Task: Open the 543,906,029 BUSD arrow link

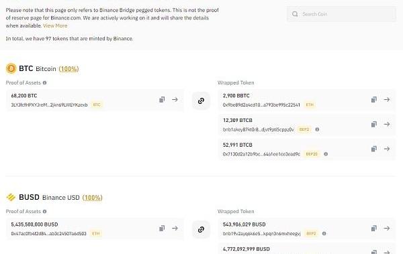Action: [387, 229]
